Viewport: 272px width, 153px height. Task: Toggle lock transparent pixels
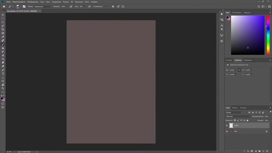tap(235, 120)
